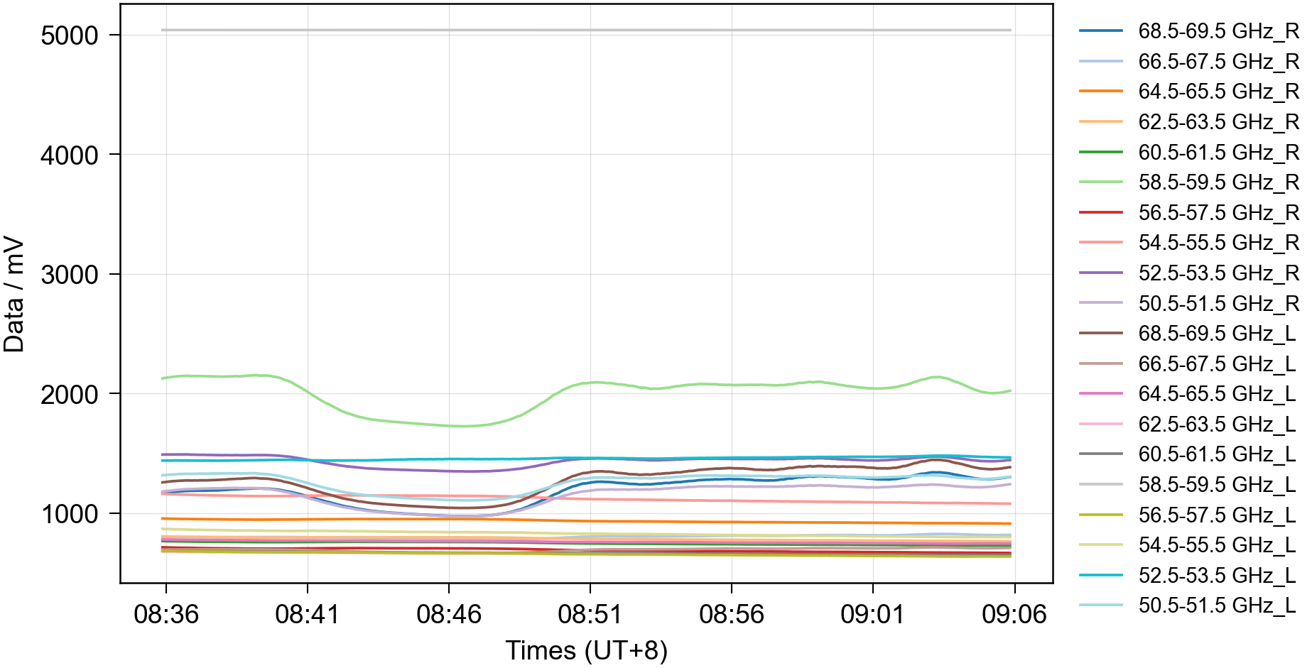The image size is (1312, 668).
Task: Click the "Data / mV" y-axis title
Action: click(x=14, y=294)
